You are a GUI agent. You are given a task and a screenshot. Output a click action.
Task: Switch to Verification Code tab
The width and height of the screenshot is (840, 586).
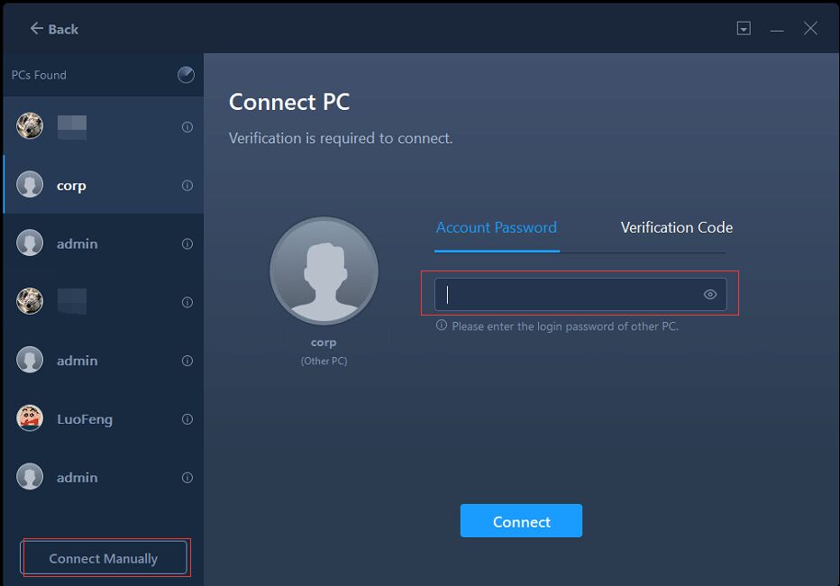[676, 228]
